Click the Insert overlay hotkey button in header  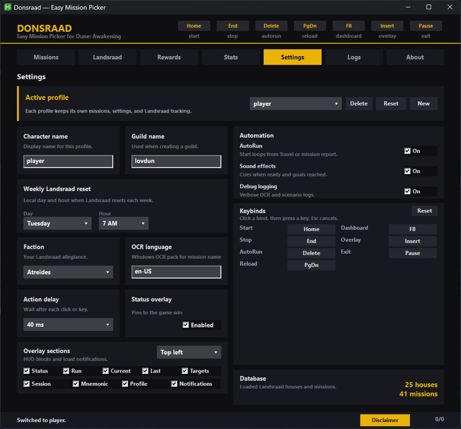point(387,26)
